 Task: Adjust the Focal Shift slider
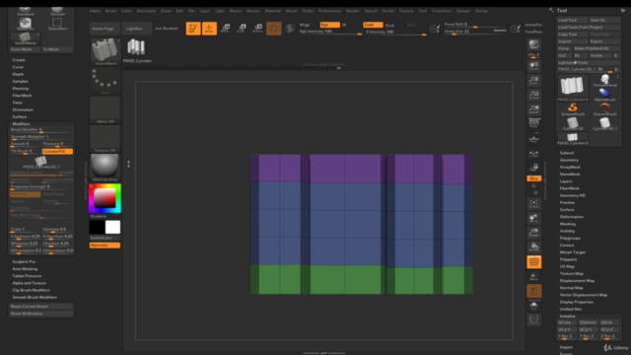pyautogui.click(x=475, y=25)
